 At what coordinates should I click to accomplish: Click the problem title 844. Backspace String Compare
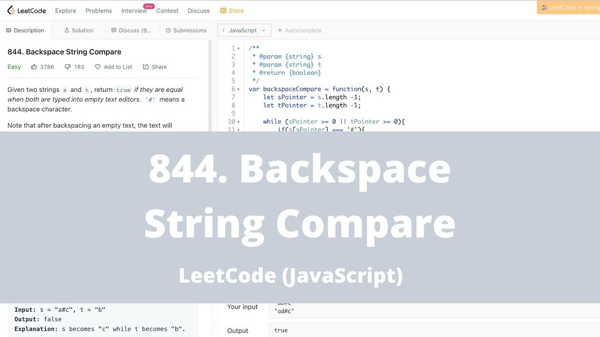pyautogui.click(x=64, y=52)
